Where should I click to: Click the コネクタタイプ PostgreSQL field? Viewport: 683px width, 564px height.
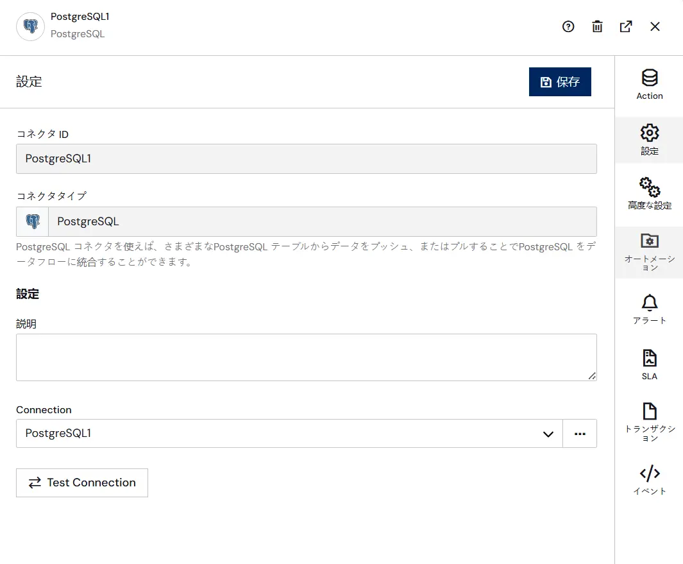323,221
